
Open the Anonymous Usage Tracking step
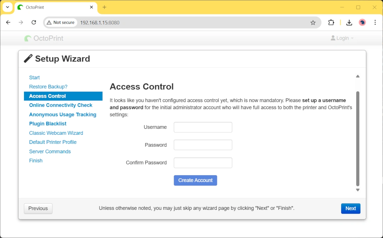tap(63, 115)
